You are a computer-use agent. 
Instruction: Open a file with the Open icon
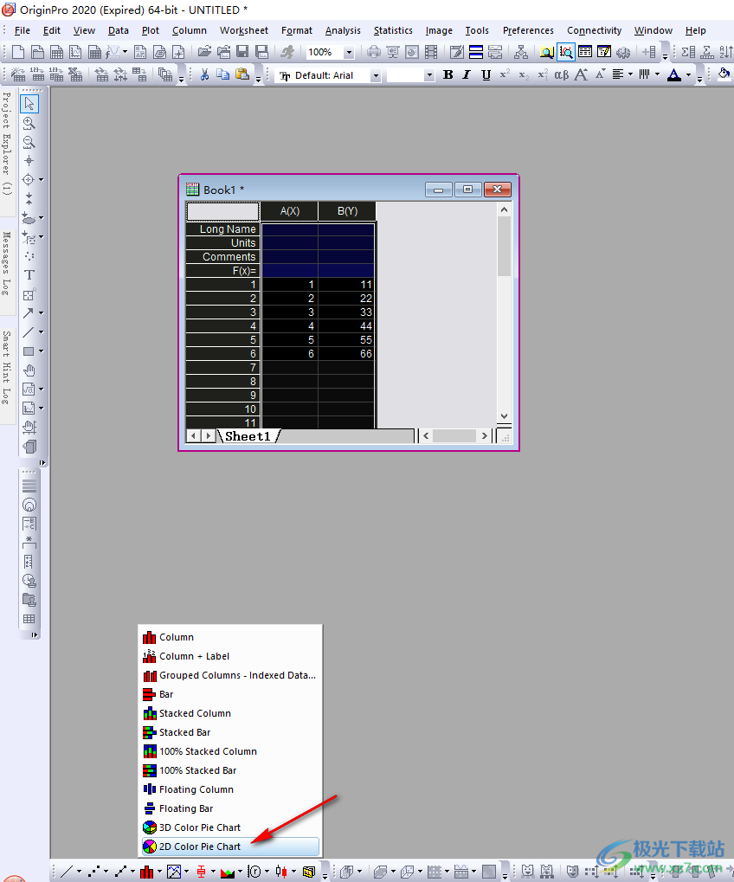(204, 52)
